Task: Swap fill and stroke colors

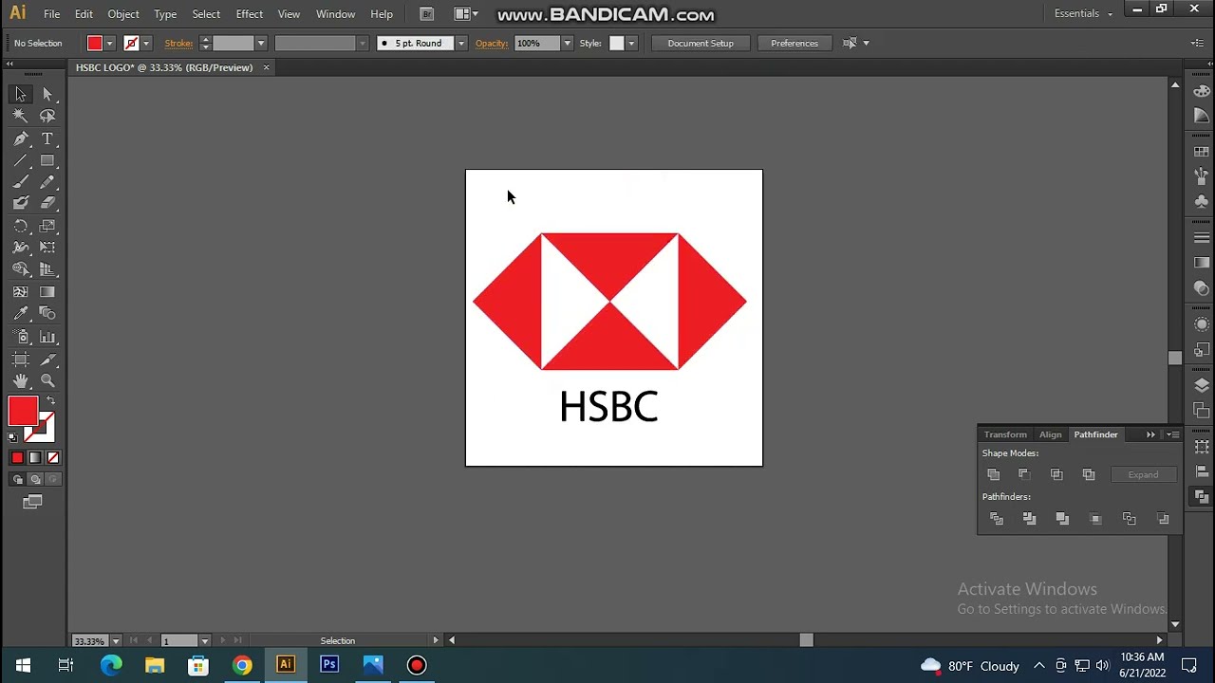Action: tap(50, 401)
